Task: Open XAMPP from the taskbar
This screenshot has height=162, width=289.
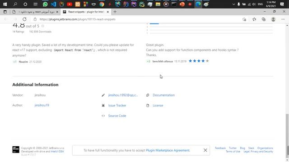Action: [x=78, y=4]
